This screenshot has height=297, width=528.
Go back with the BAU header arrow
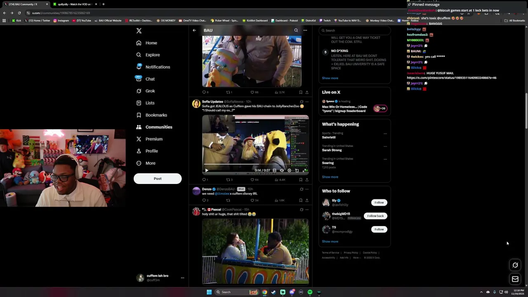194,30
